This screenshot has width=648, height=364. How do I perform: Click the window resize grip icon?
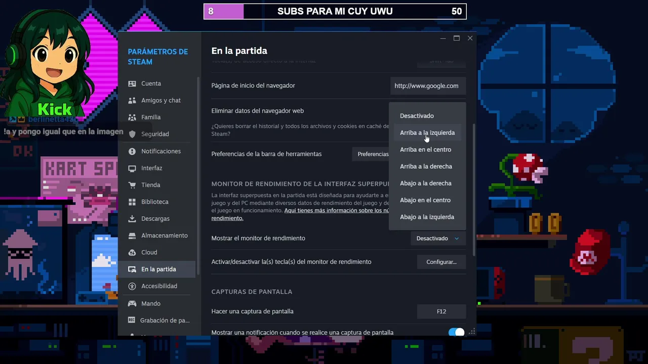click(472, 332)
